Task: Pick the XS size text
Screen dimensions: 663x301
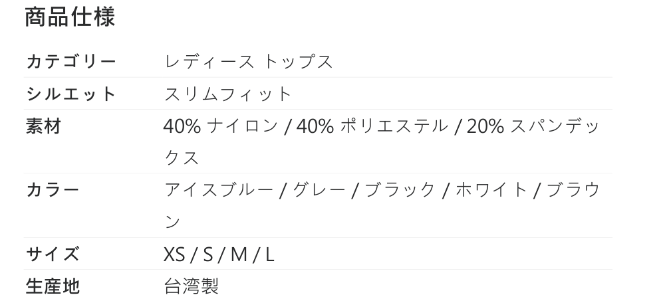Action: pos(174,254)
